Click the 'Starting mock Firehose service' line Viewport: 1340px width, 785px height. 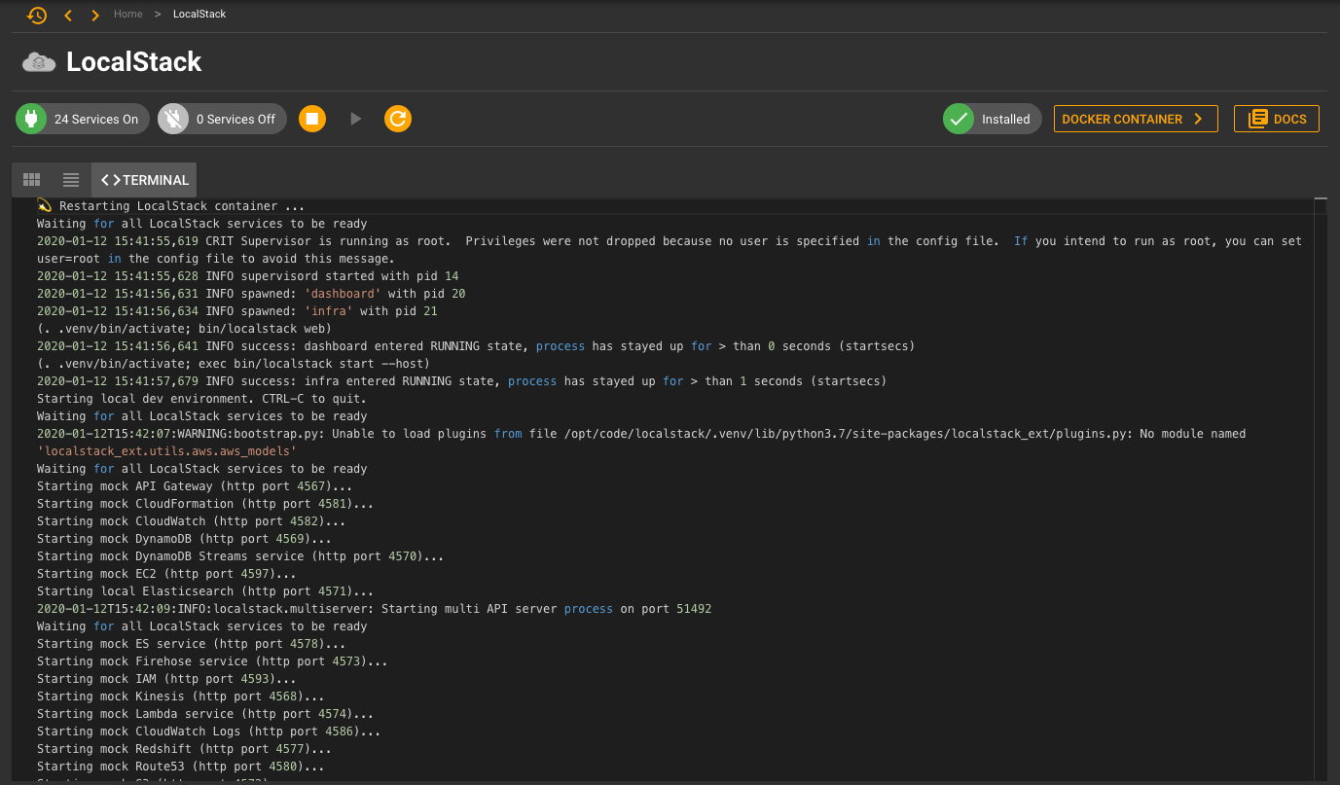click(212, 661)
